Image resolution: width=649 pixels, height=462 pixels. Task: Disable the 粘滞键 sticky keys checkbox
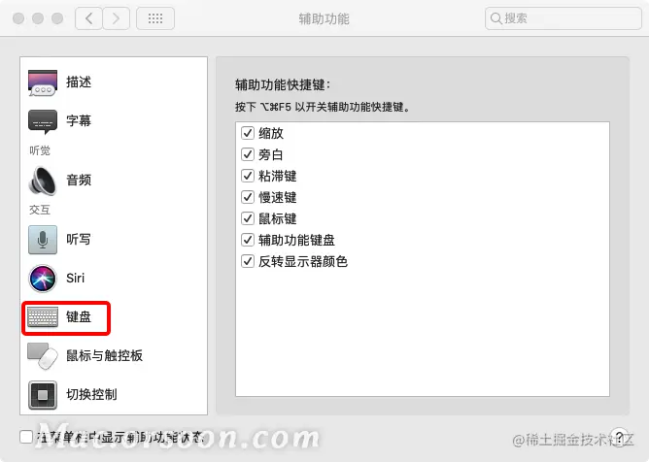click(x=248, y=176)
